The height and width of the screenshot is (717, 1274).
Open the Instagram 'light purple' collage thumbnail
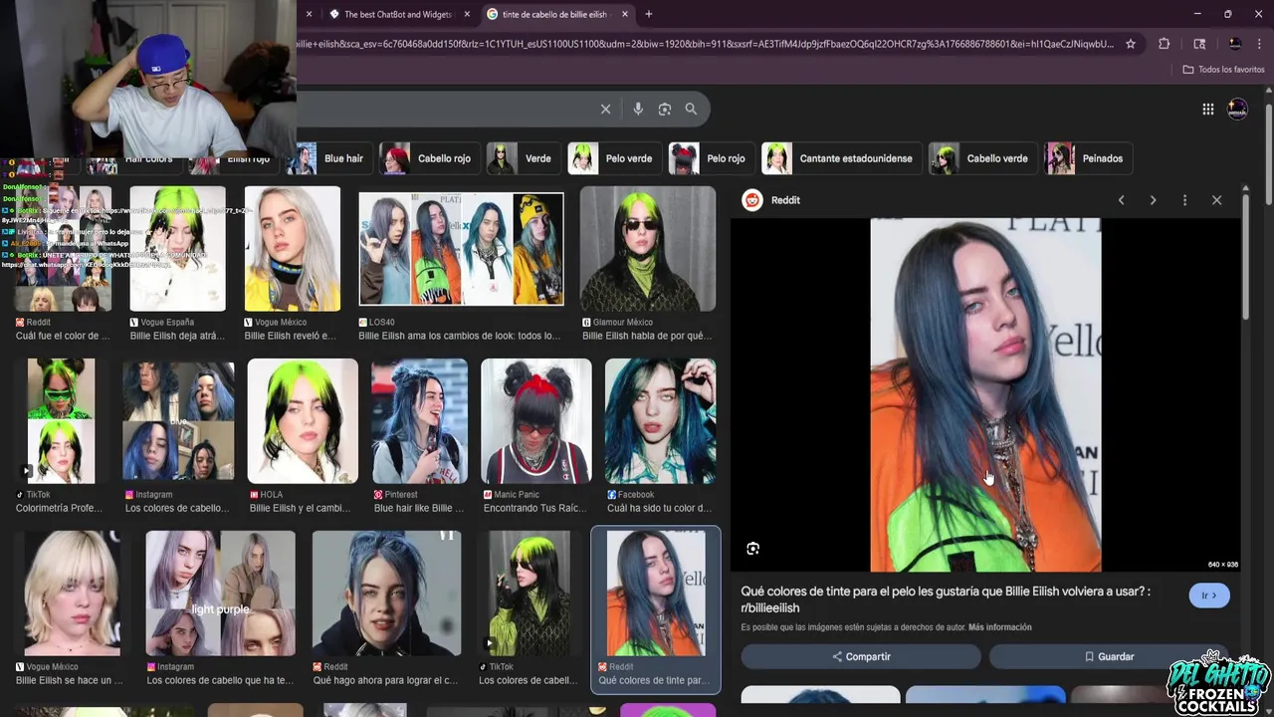(220, 594)
